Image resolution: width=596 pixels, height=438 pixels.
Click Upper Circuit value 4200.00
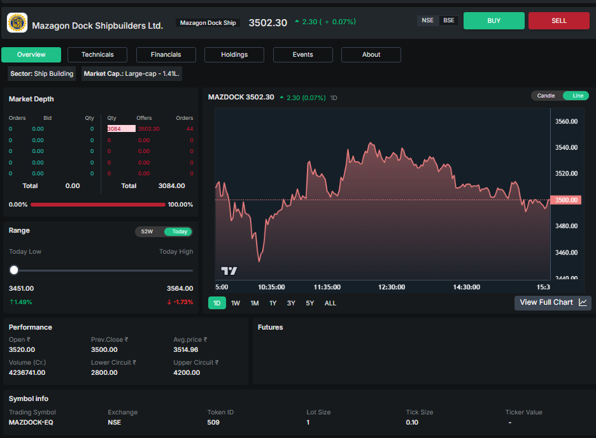[x=186, y=372]
